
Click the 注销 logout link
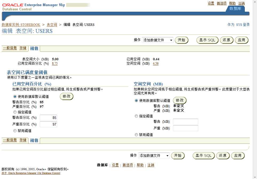[241, 3]
